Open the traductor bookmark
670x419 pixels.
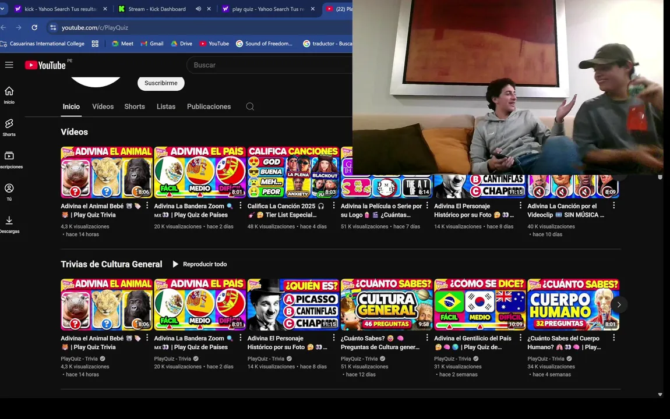(x=327, y=44)
